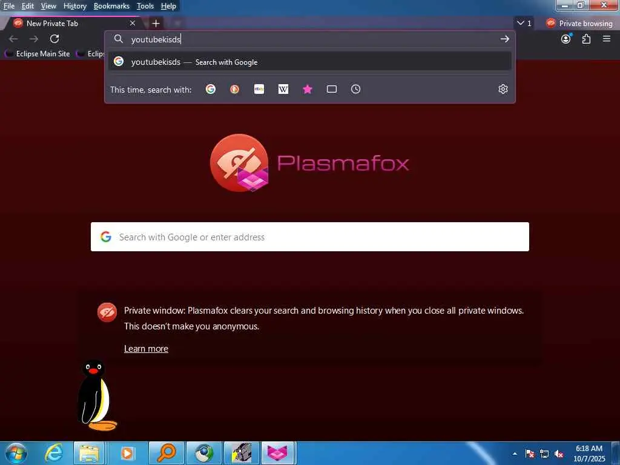Open the Bookmarks menu
The width and height of the screenshot is (620, 465).
(111, 6)
